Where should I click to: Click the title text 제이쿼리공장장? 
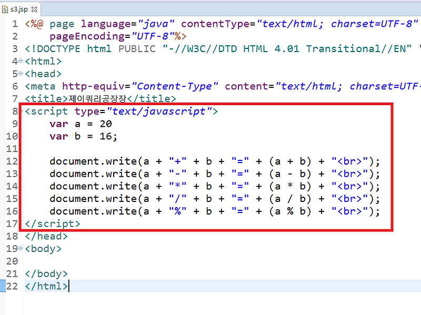[97, 99]
